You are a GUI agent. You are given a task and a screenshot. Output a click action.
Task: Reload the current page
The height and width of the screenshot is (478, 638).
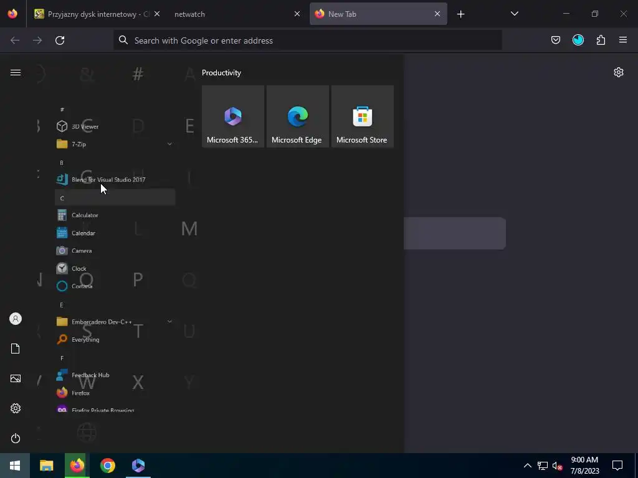[60, 40]
